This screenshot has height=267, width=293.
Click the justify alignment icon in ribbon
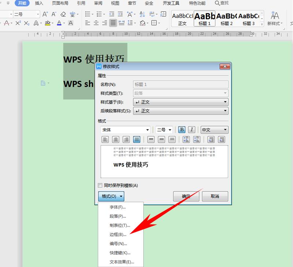[x=113, y=23]
